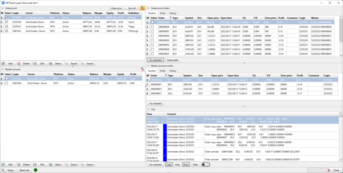Screen dimensions: 343x173
Task: Click Add in the Master account toolbar
Action: 8,165
